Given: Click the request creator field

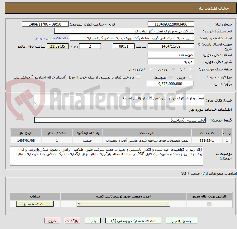Looking at the screenshot, I should point(132,38).
